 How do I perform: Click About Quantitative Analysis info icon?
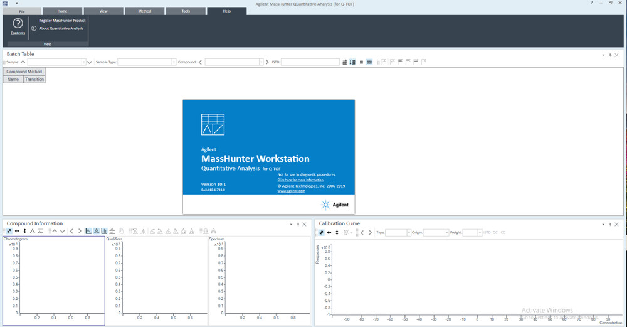tap(34, 28)
